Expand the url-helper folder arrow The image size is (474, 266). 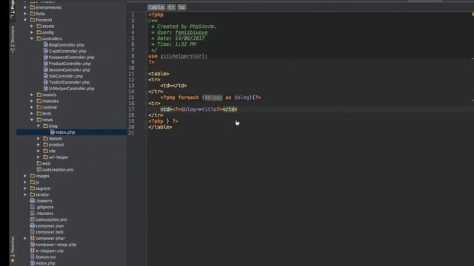[x=39, y=157]
